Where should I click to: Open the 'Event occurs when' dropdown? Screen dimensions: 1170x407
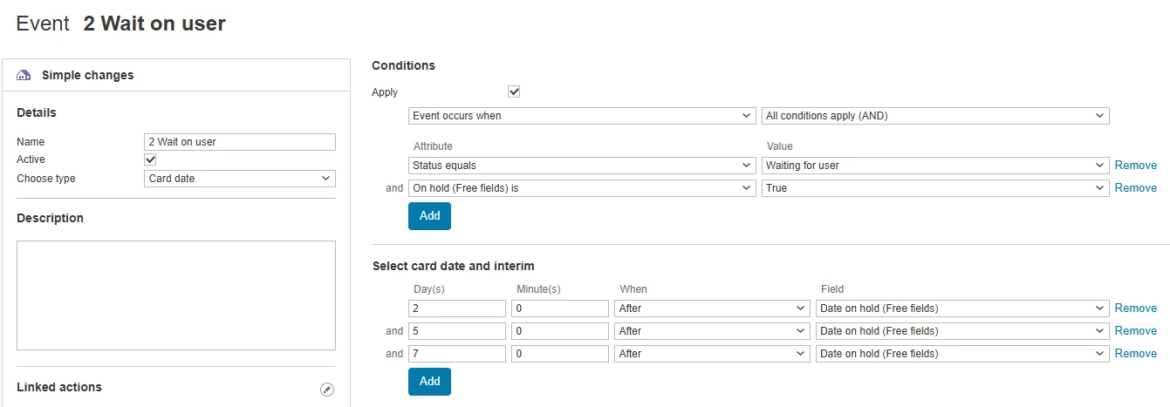point(582,116)
